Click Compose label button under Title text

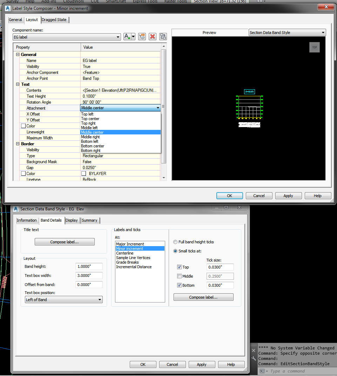65,242
